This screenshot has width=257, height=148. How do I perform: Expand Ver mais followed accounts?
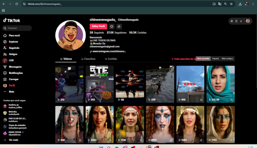(13, 140)
